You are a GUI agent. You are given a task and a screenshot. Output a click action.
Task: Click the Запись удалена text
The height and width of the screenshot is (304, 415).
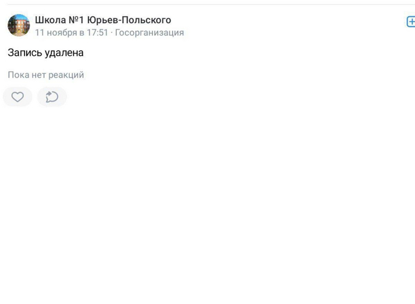point(46,53)
